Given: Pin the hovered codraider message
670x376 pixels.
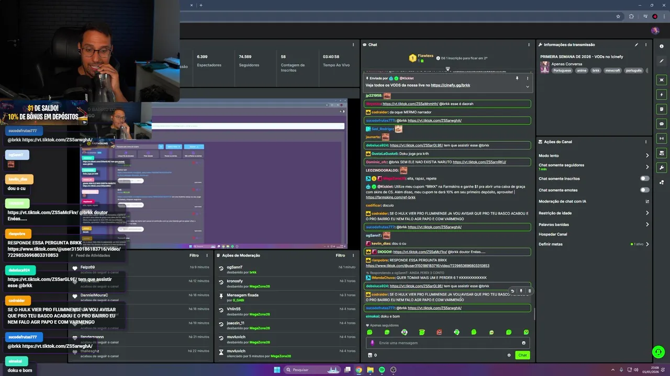Looking at the screenshot, I should (521, 291).
